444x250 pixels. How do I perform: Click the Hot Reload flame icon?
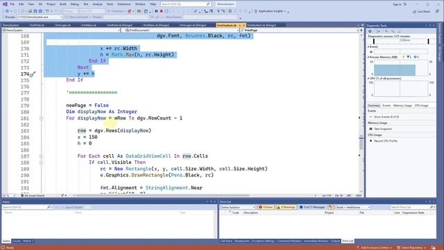(x=129, y=11)
